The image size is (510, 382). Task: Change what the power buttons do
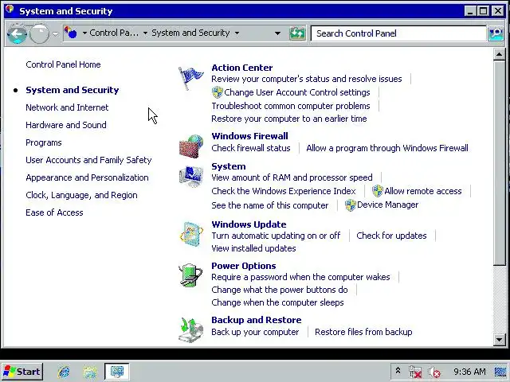pyautogui.click(x=280, y=290)
